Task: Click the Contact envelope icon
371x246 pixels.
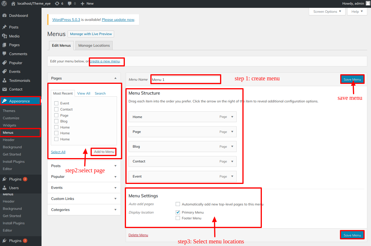Action: pyautogui.click(x=4, y=89)
